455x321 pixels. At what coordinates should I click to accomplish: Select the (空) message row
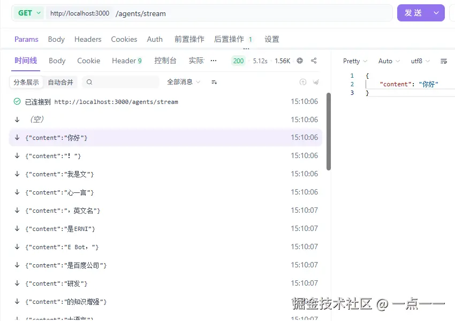tap(165, 120)
